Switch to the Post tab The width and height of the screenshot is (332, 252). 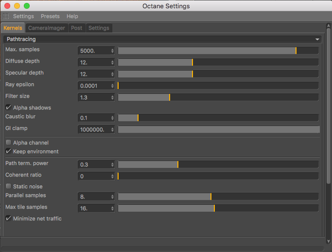pyautogui.click(x=76, y=28)
